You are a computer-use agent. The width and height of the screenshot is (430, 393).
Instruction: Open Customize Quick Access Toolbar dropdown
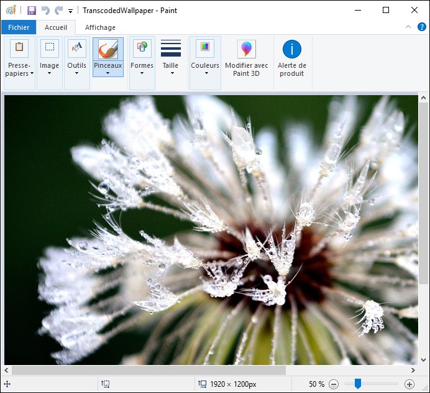coord(70,11)
